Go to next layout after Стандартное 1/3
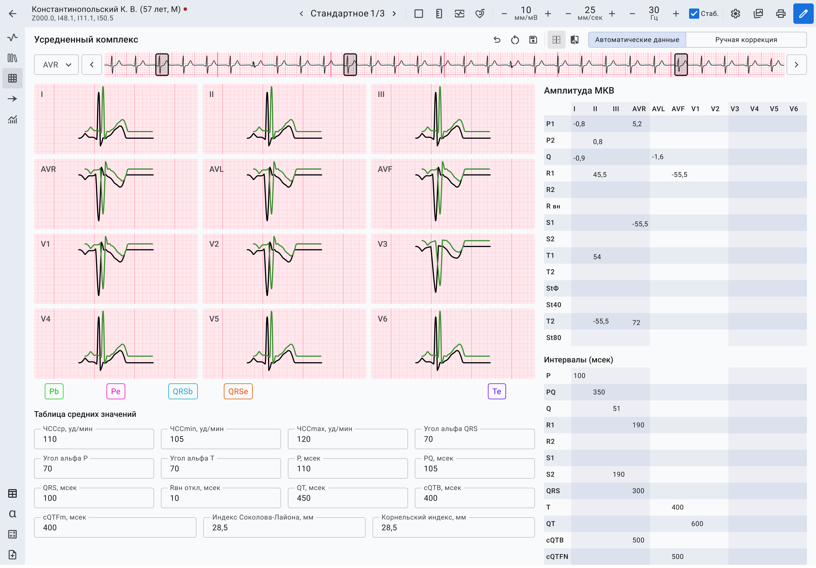This screenshot has height=568, width=816. [394, 14]
